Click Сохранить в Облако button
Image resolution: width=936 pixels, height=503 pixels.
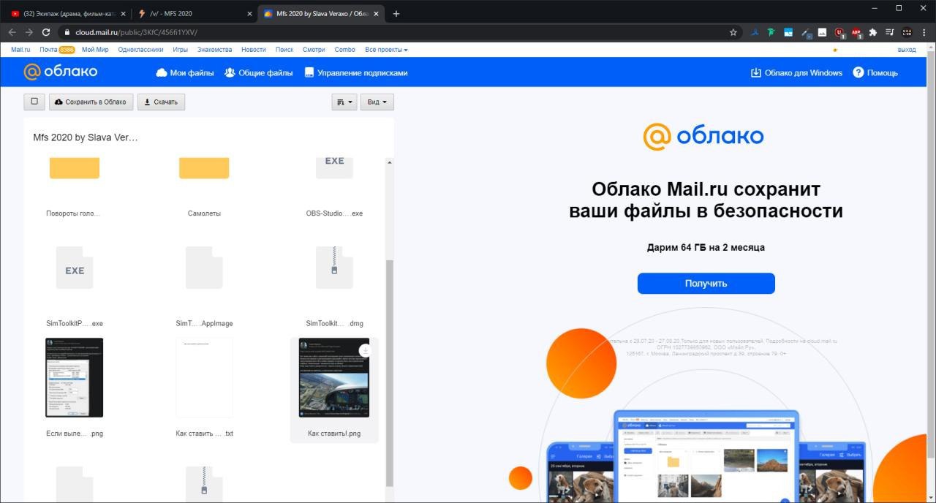[x=91, y=102]
